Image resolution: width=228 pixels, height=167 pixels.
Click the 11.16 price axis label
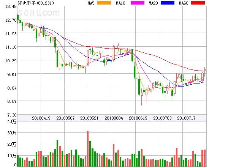(11, 47)
